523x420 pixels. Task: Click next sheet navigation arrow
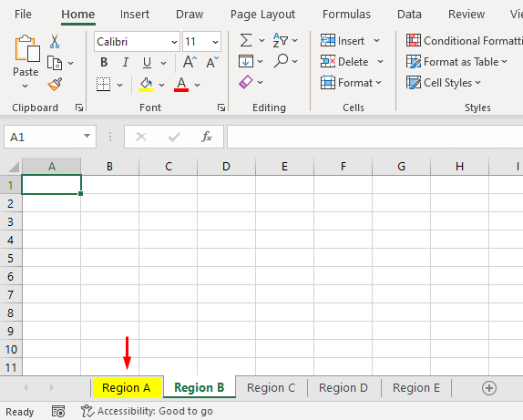tap(51, 388)
